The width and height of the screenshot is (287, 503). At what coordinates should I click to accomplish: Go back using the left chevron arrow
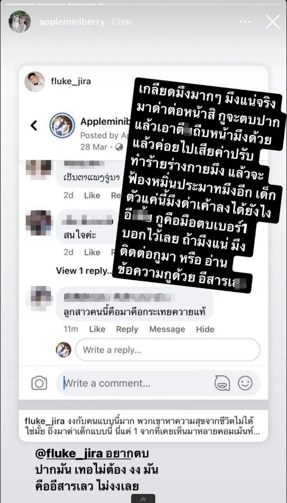point(34,125)
